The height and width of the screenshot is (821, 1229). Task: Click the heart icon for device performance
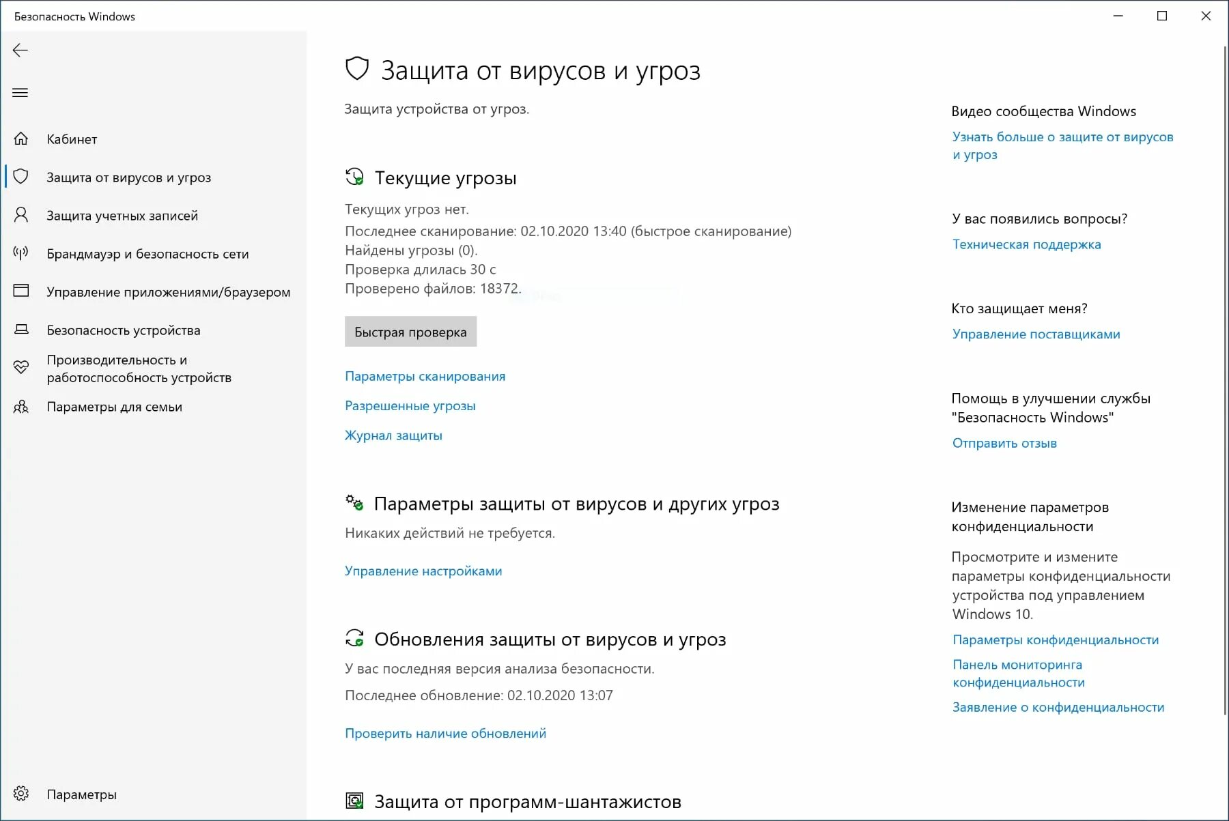point(21,368)
